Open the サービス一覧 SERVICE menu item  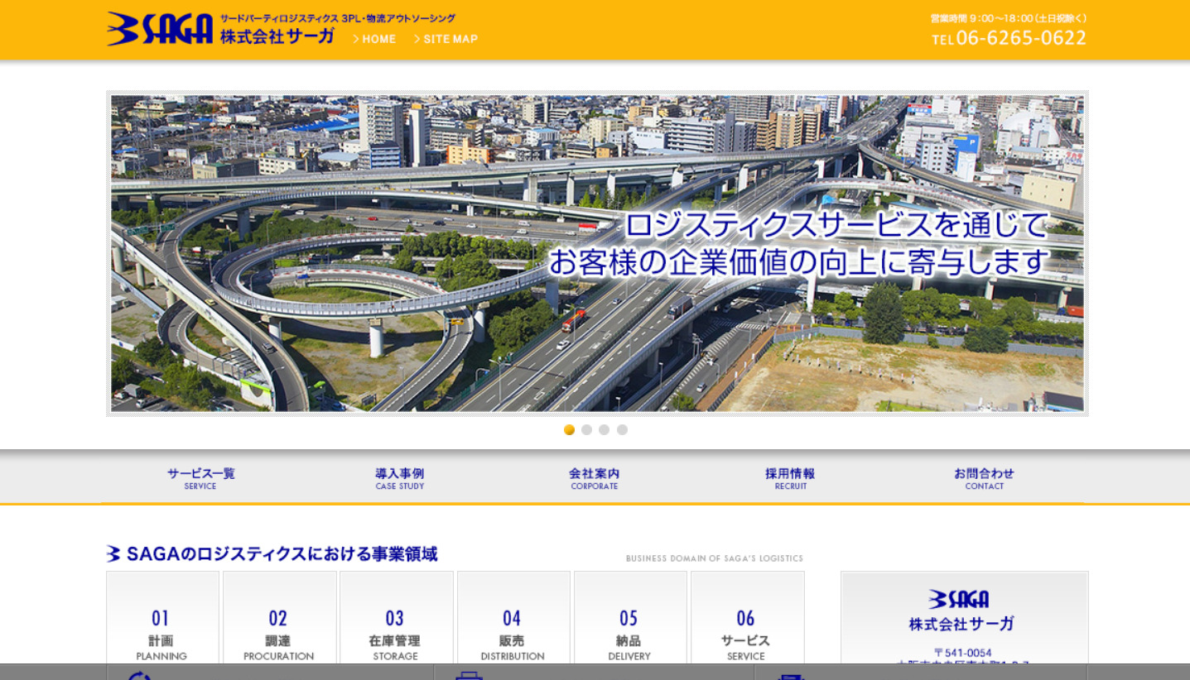click(x=200, y=478)
